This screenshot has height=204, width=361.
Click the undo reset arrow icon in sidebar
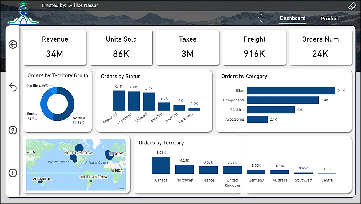coord(13,87)
